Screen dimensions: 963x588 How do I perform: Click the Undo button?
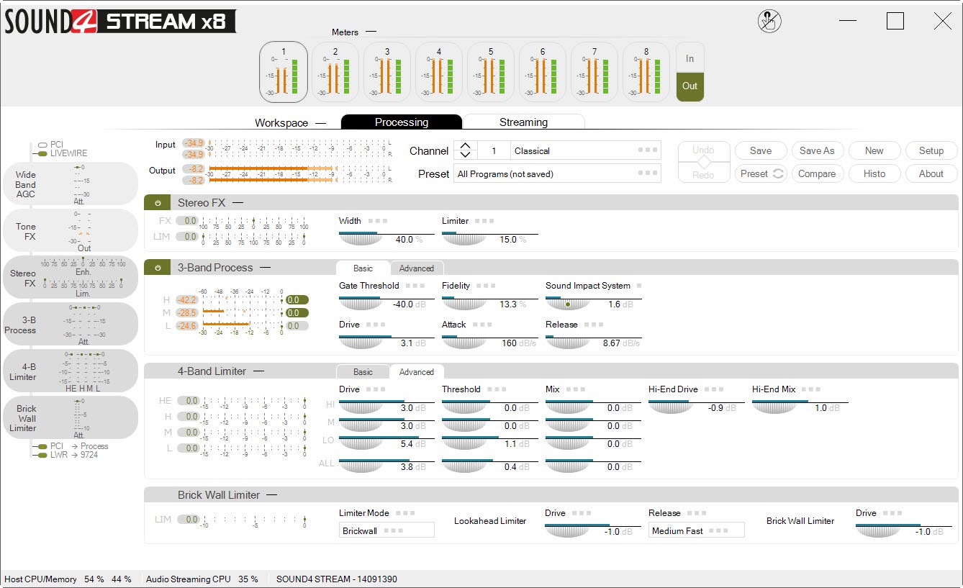pyautogui.click(x=703, y=150)
